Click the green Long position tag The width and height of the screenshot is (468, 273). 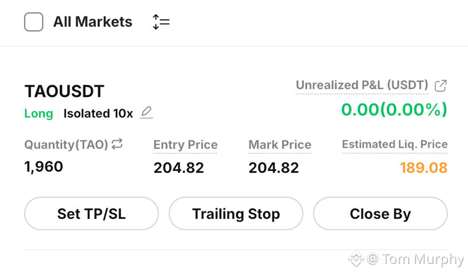(39, 113)
